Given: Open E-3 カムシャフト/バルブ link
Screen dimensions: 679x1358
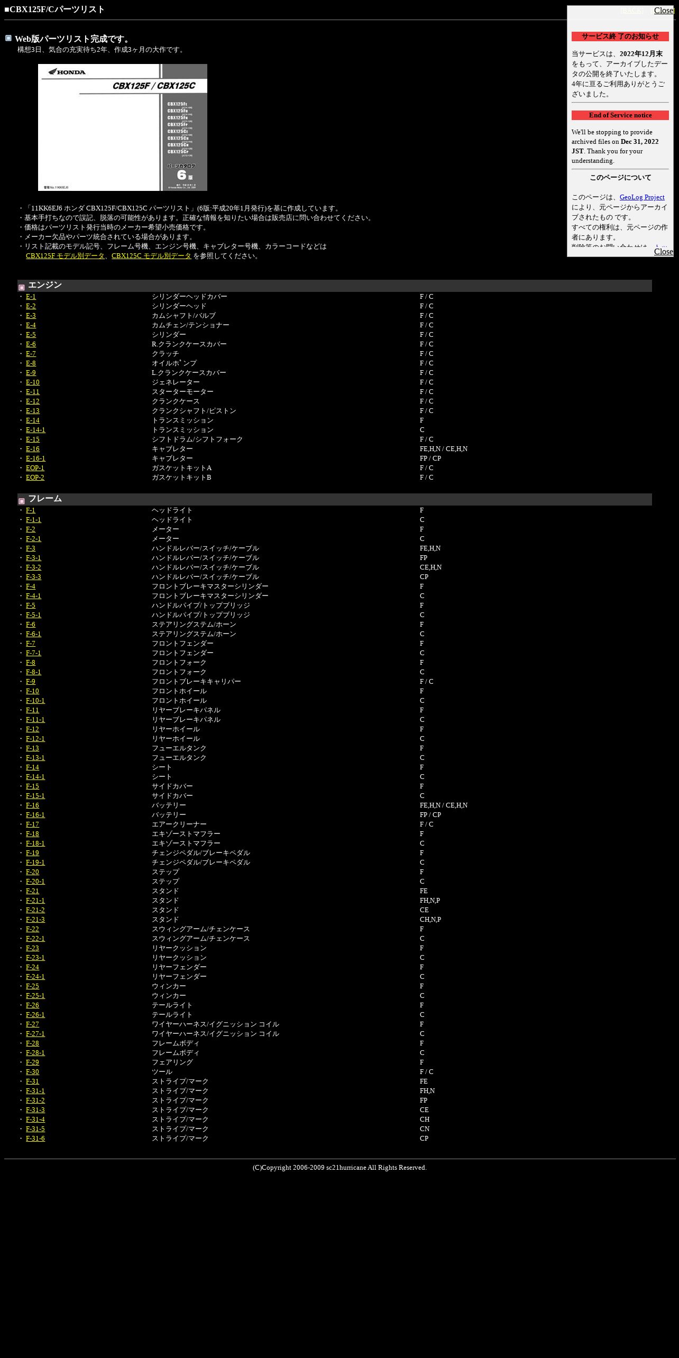Looking at the screenshot, I should pos(31,316).
